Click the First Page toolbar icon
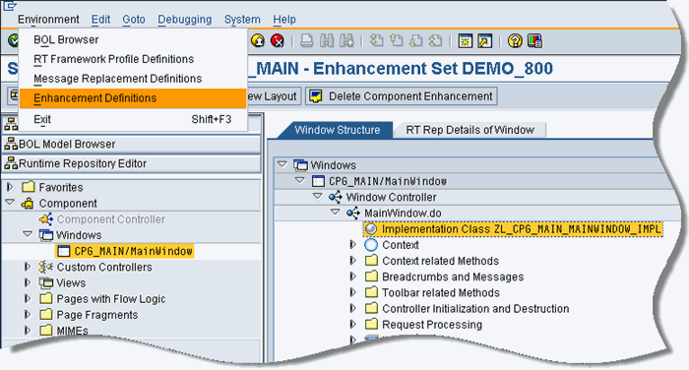Image resolution: width=689 pixels, height=370 pixels. 376,41
